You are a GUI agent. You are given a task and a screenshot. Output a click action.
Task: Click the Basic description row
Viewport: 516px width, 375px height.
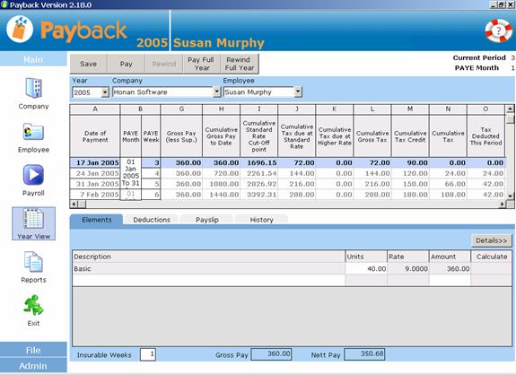208,269
